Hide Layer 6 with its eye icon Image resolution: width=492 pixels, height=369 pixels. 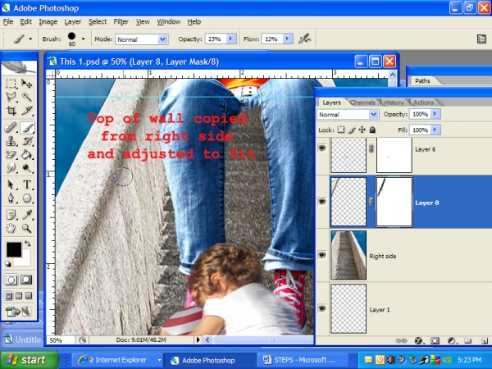322,148
